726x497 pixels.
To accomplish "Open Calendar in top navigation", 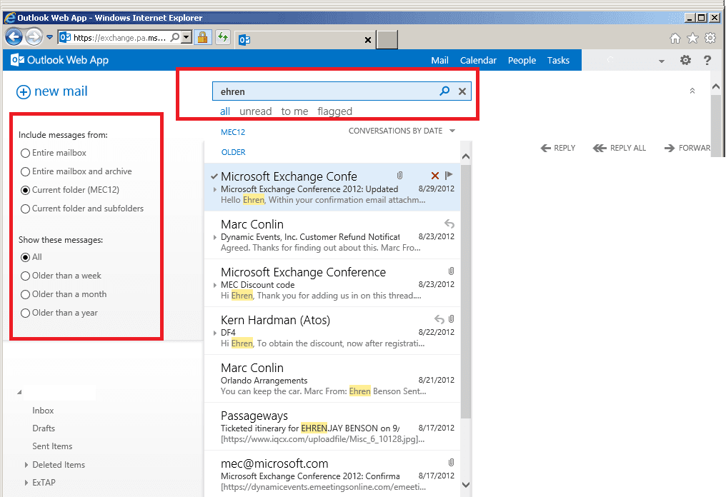I will pos(478,60).
